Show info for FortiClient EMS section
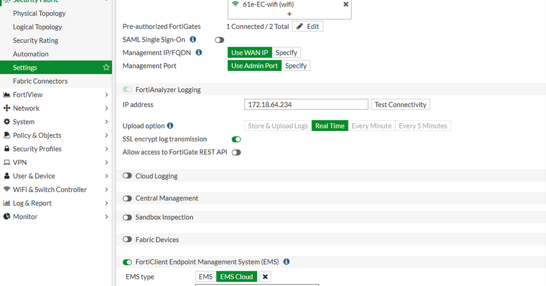The image size is (546, 286). coord(286,262)
